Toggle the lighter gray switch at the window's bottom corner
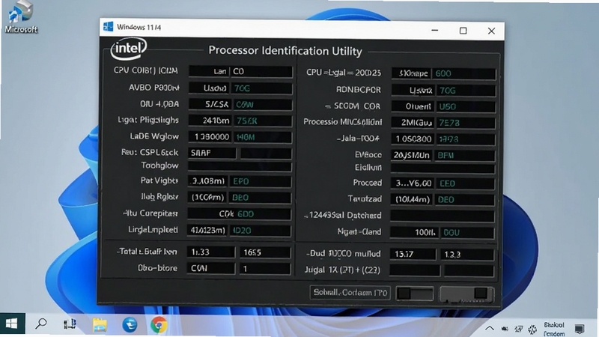Image resolution: width=599 pixels, height=337 pixels. coord(466,294)
